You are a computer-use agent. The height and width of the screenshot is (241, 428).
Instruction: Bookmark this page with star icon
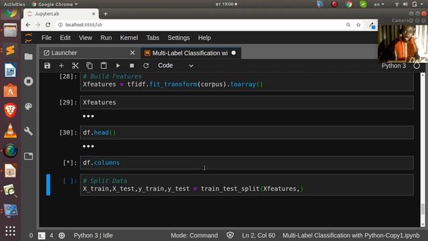(x=358, y=25)
